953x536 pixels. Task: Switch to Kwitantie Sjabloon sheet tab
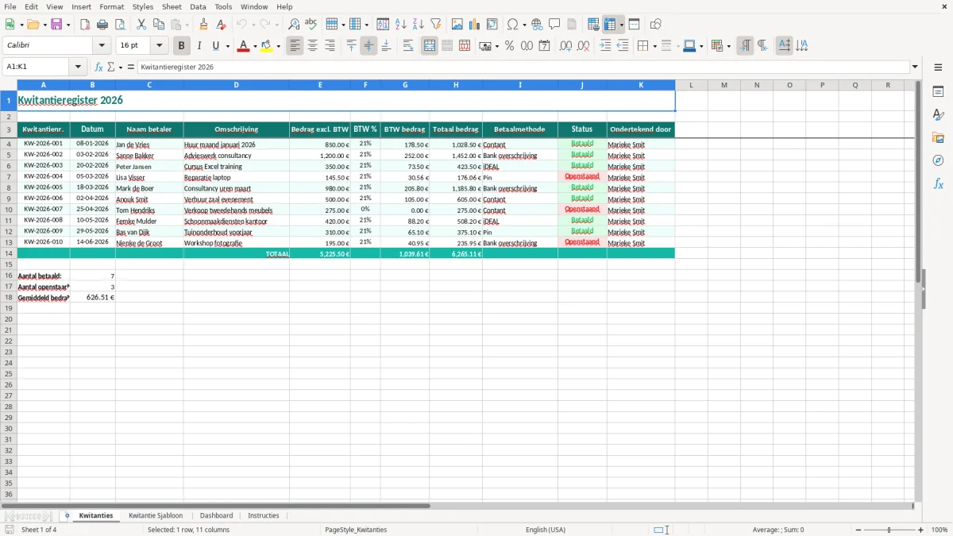[x=156, y=515]
